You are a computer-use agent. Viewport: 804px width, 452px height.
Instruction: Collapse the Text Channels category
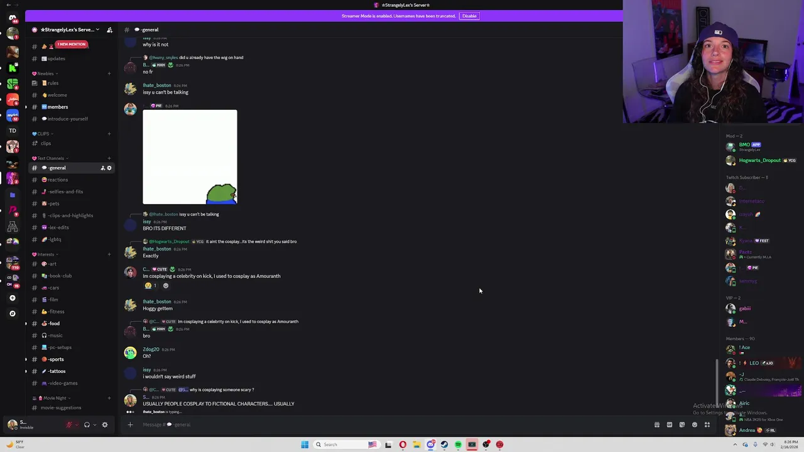point(50,158)
